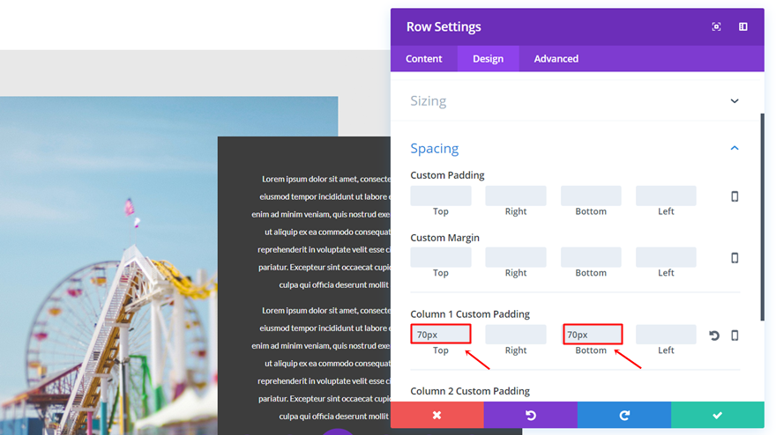Focus the Custom Padding Top field
The height and width of the screenshot is (435, 776).
(x=440, y=195)
